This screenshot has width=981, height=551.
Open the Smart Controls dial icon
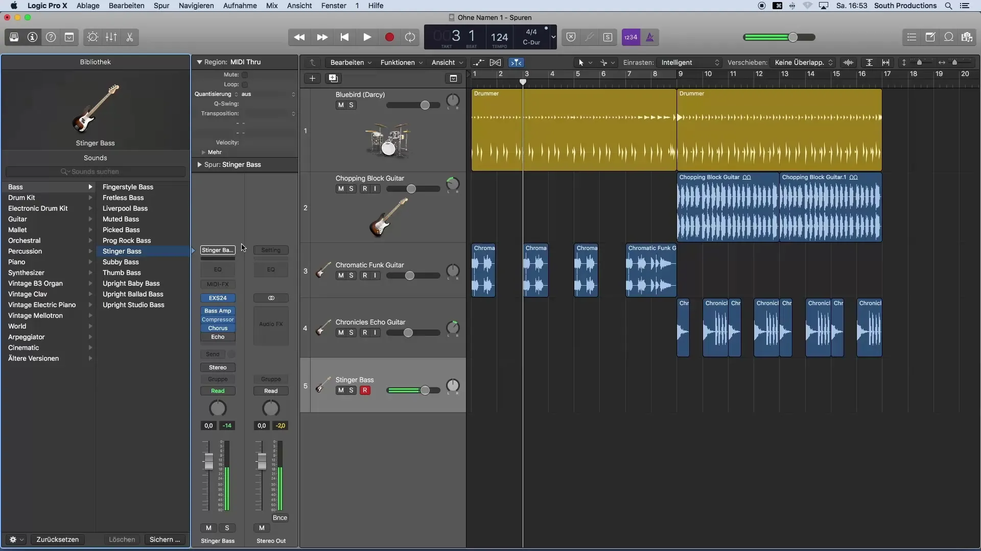tap(92, 37)
